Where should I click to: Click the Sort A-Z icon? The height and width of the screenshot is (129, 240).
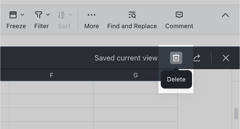(61, 15)
